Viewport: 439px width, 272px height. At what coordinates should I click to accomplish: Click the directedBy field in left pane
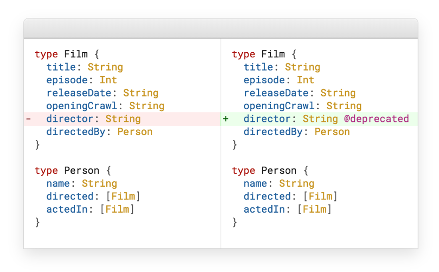(76, 132)
